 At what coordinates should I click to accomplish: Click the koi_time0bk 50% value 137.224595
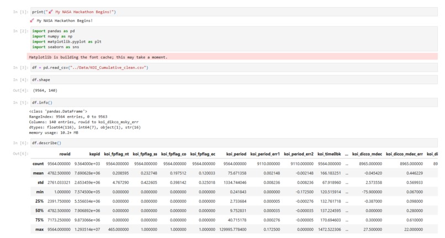(331, 211)
